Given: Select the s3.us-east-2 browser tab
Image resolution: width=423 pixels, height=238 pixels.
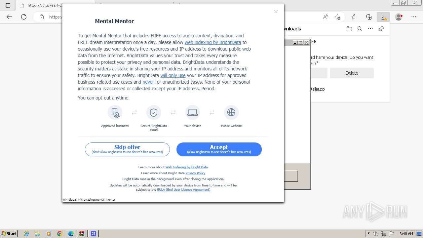Looking at the screenshot, I should (x=41, y=5).
